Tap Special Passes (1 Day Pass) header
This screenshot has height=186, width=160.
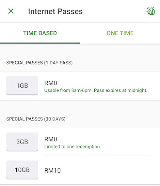point(39,63)
